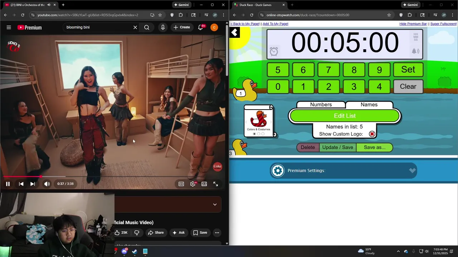The height and width of the screenshot is (257, 458).
Task: Switch the player to theater mode
Action: (204, 184)
